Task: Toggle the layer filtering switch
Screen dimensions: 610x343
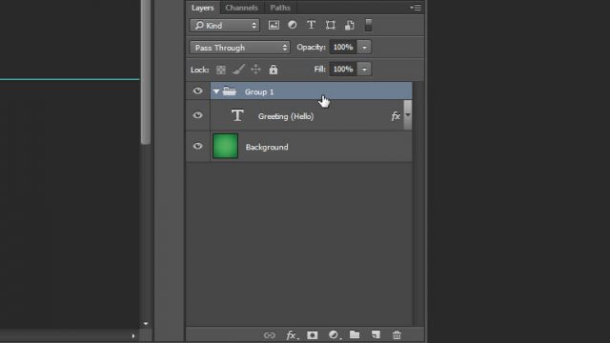Action: point(368,26)
